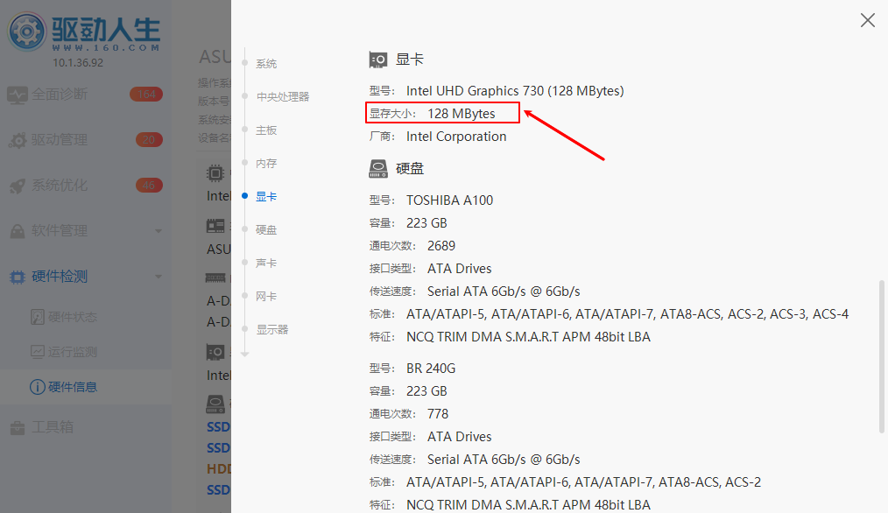The image size is (888, 513).
Task: Click the 2689 通电次数 value
Action: (x=441, y=246)
